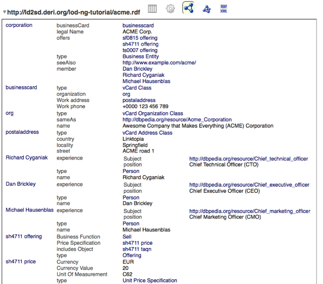Click the blue class hierarchy icon
The width and height of the screenshot is (323, 284).
(206, 9)
